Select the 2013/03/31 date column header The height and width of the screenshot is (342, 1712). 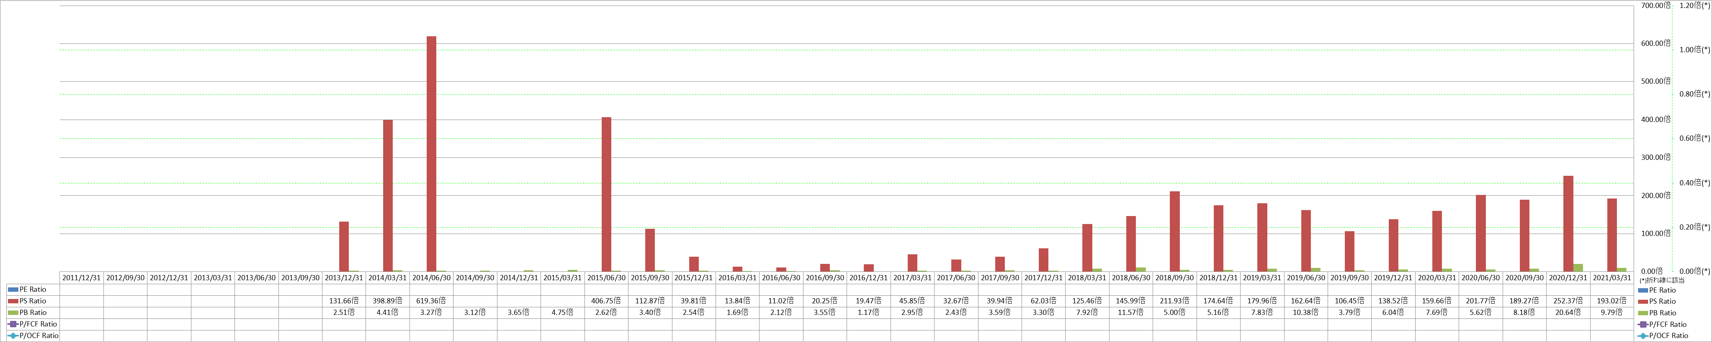(213, 278)
